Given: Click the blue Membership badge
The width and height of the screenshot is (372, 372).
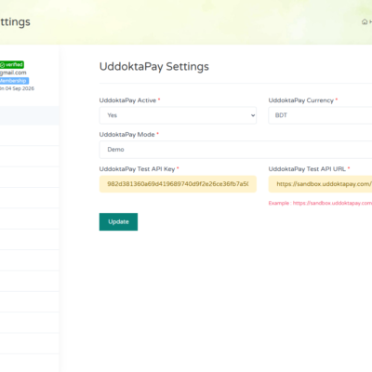Looking at the screenshot, I should click(x=14, y=81).
